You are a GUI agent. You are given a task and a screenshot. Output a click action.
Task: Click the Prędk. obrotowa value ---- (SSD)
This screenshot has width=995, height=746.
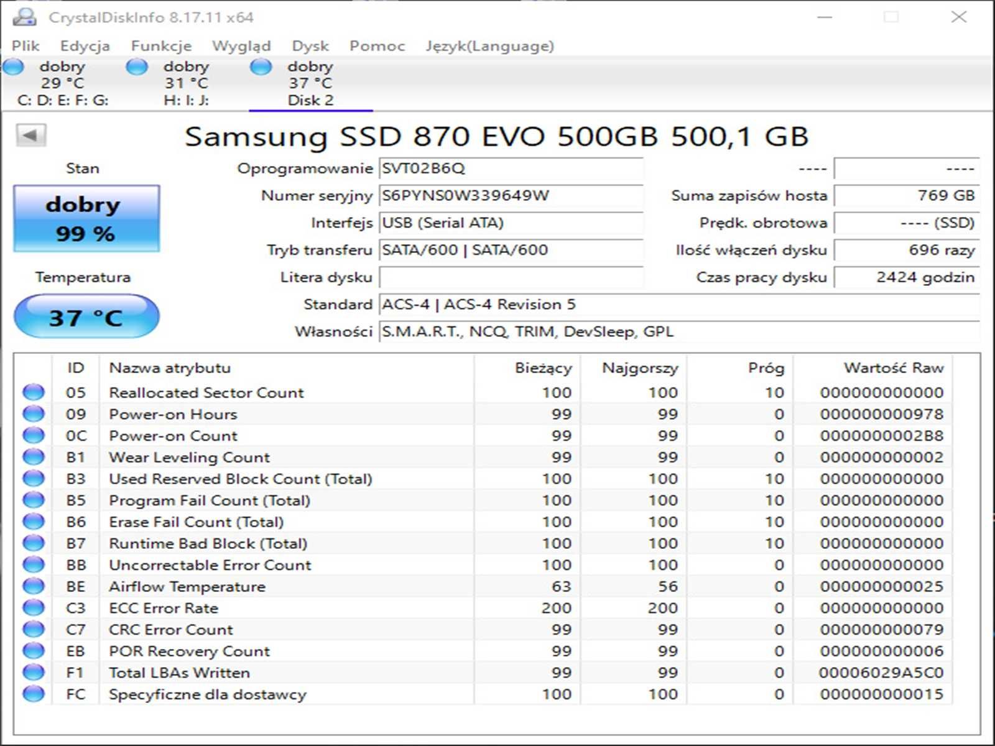pyautogui.click(x=907, y=223)
